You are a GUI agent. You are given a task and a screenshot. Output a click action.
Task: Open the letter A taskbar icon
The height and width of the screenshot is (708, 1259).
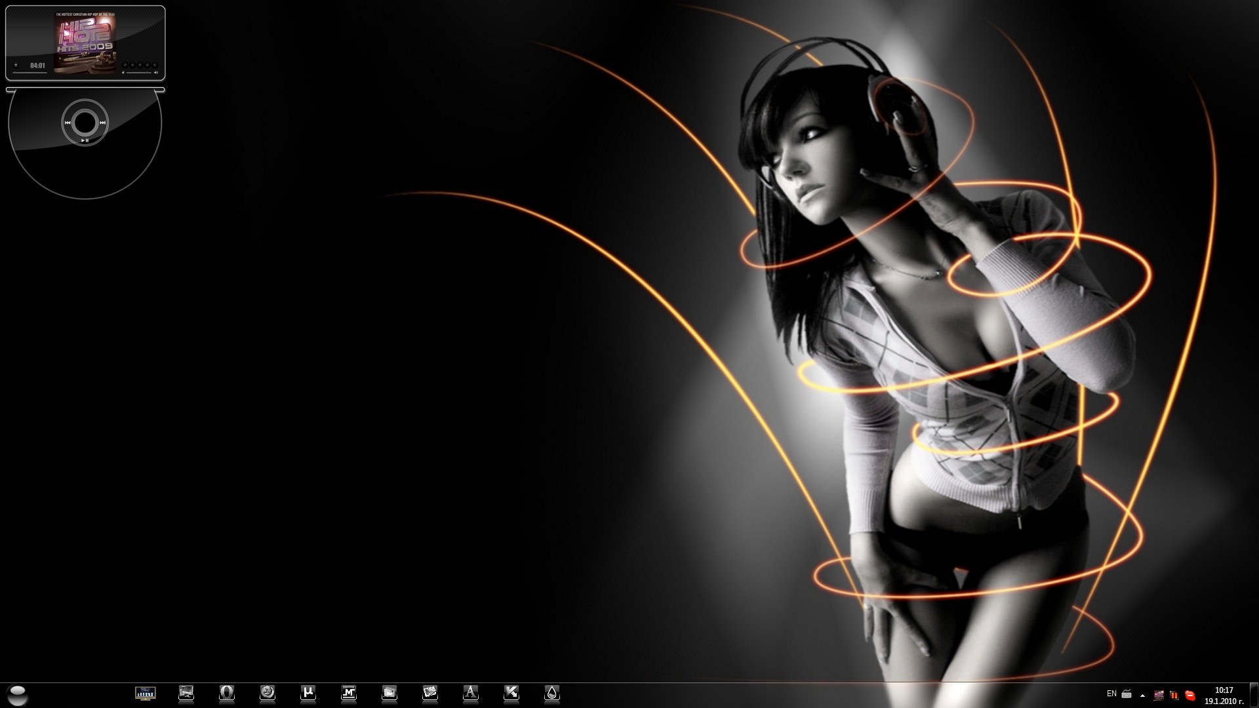(471, 692)
